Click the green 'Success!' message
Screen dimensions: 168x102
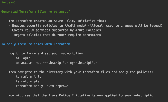point(9,2)
